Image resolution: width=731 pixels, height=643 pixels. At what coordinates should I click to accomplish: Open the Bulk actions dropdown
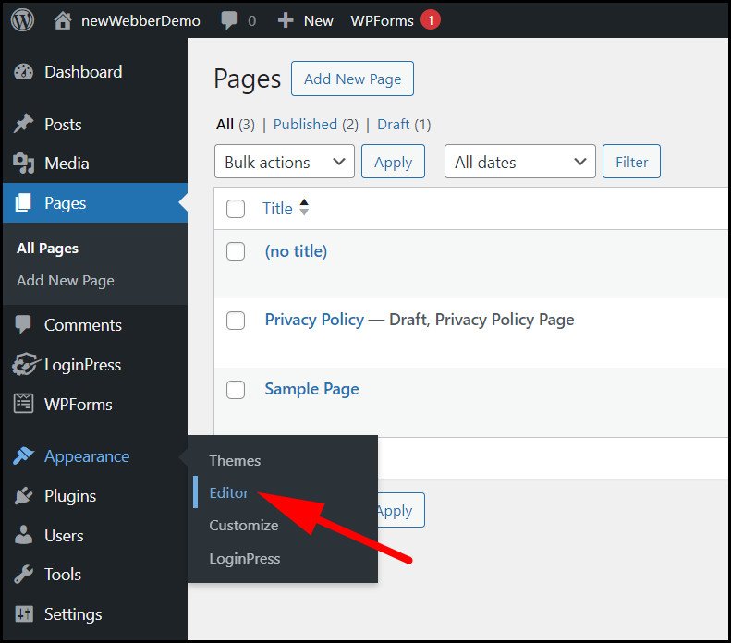[285, 162]
